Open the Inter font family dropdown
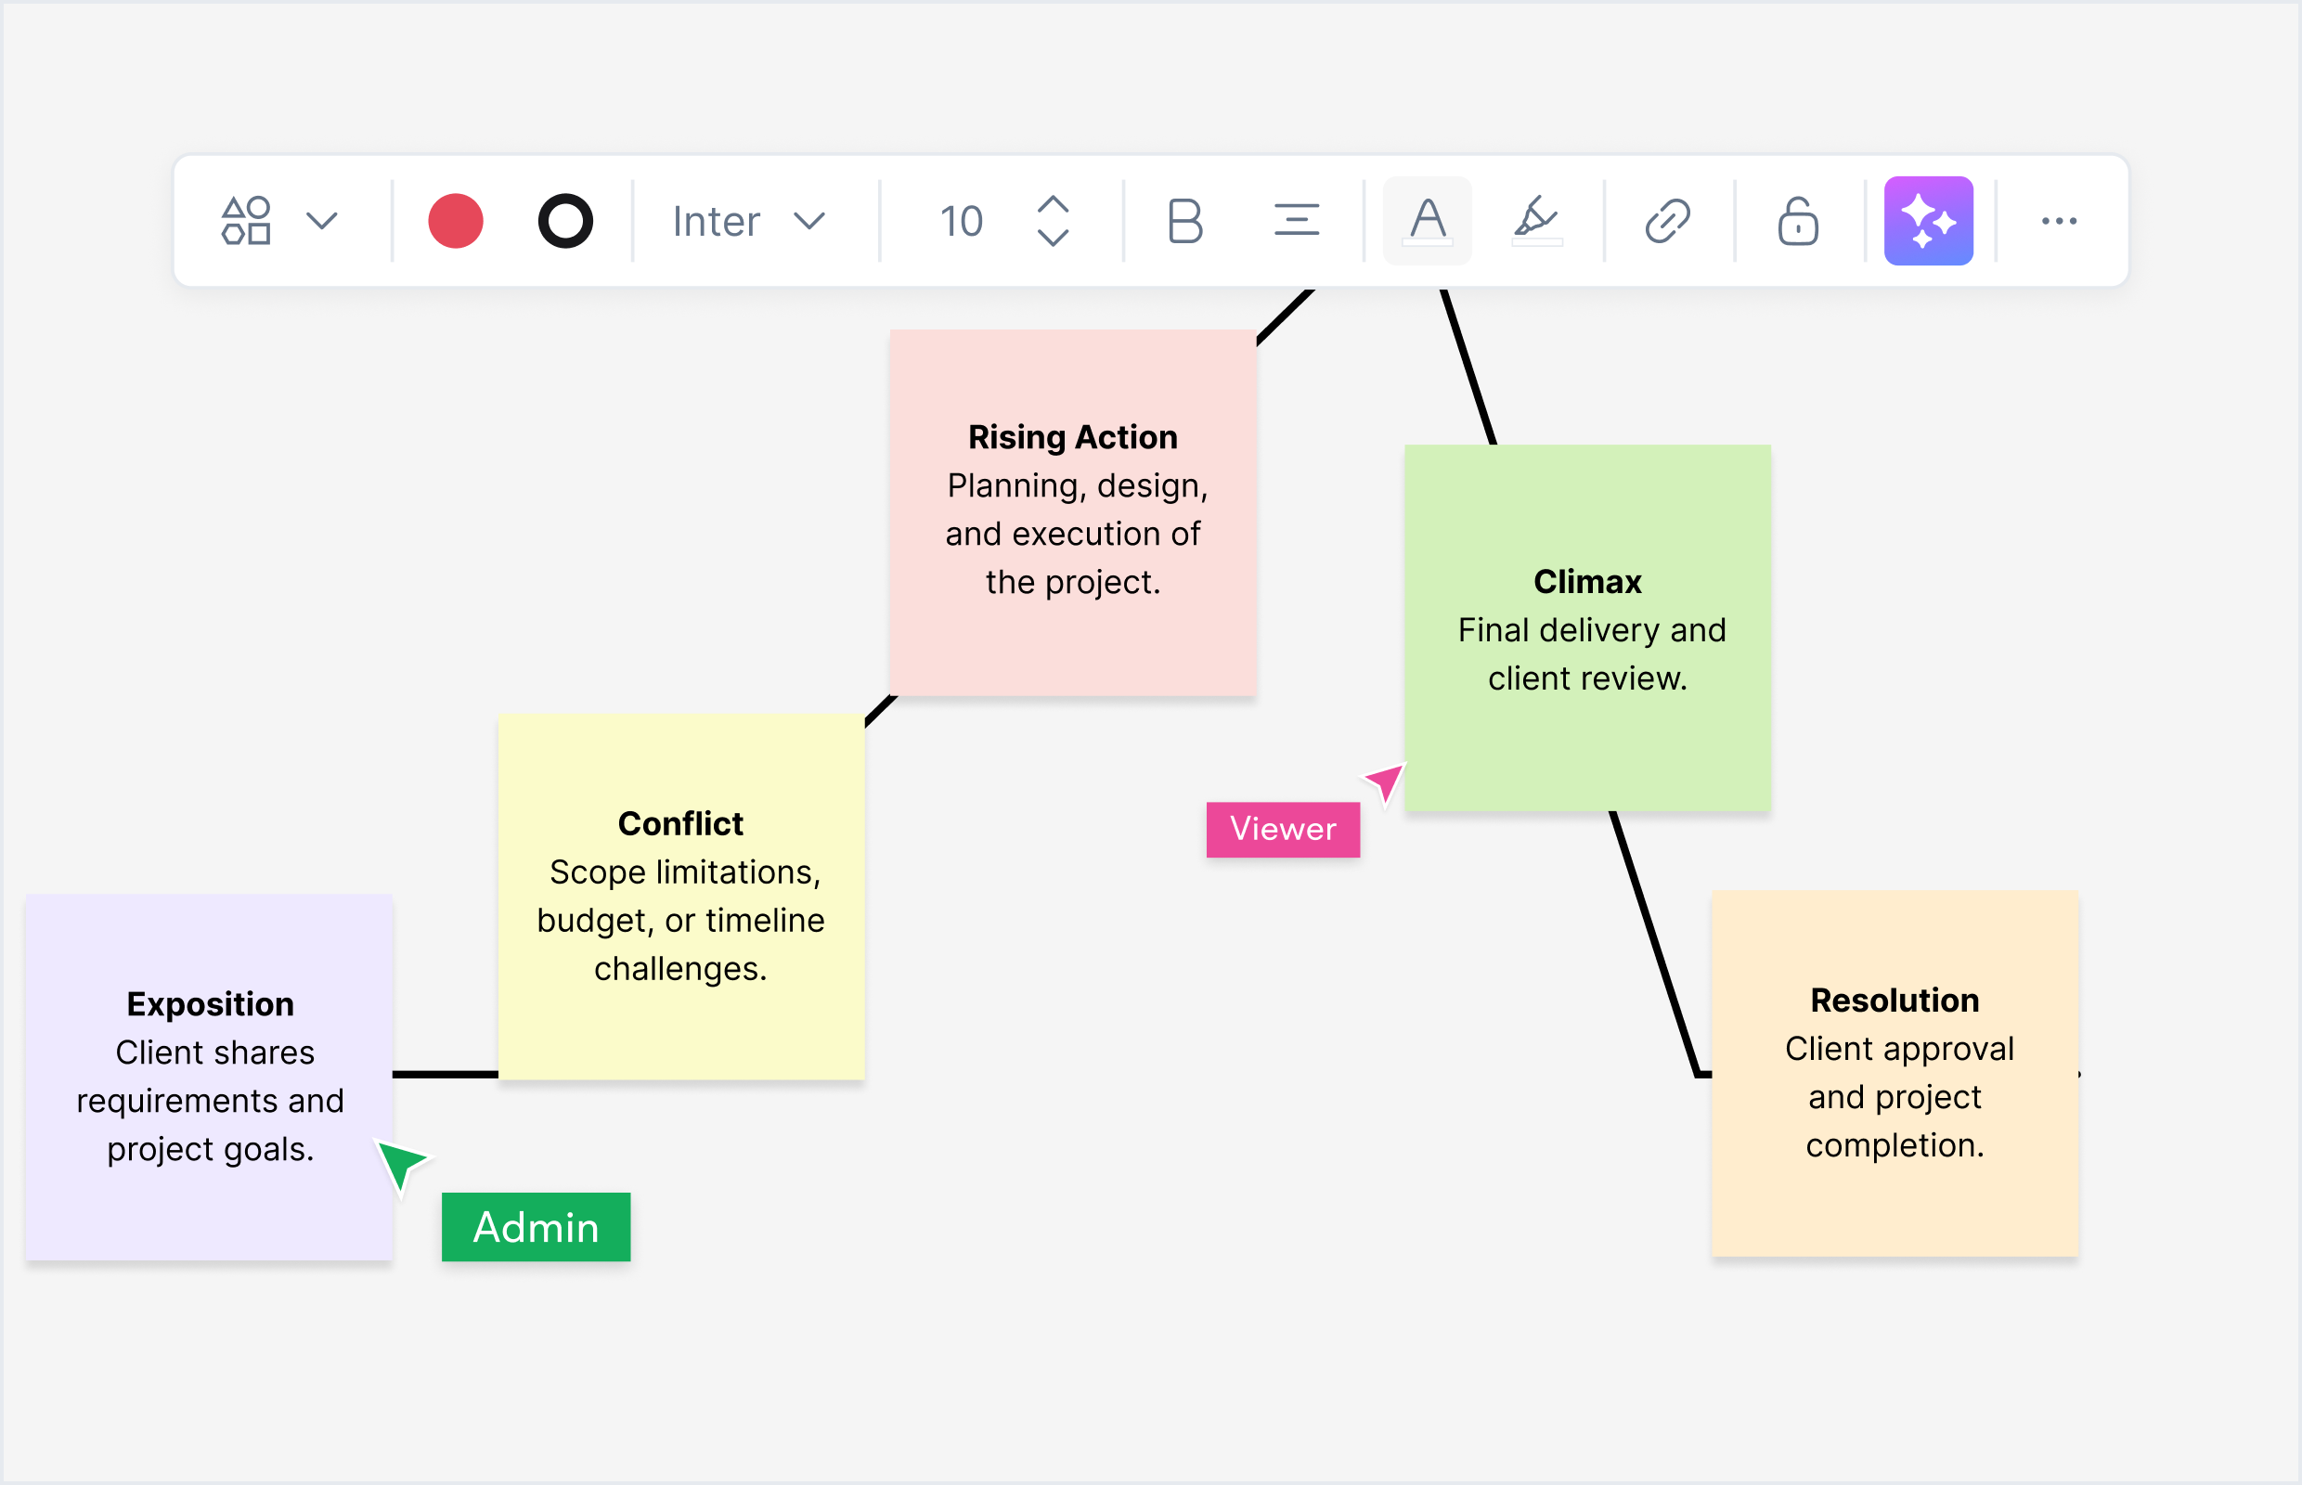This screenshot has width=2302, height=1485. pyautogui.click(x=749, y=221)
